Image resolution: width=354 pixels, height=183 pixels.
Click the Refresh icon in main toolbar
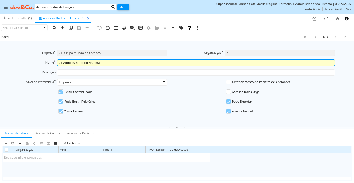pyautogui.click(x=108, y=28)
